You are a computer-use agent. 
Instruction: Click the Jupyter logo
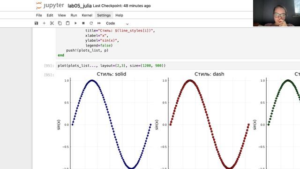pos(50,5)
